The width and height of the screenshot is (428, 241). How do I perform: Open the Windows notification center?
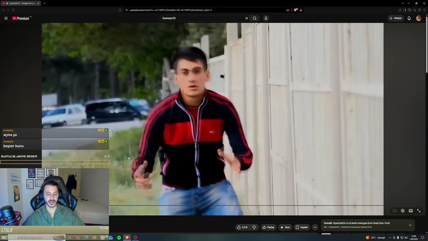(423, 238)
